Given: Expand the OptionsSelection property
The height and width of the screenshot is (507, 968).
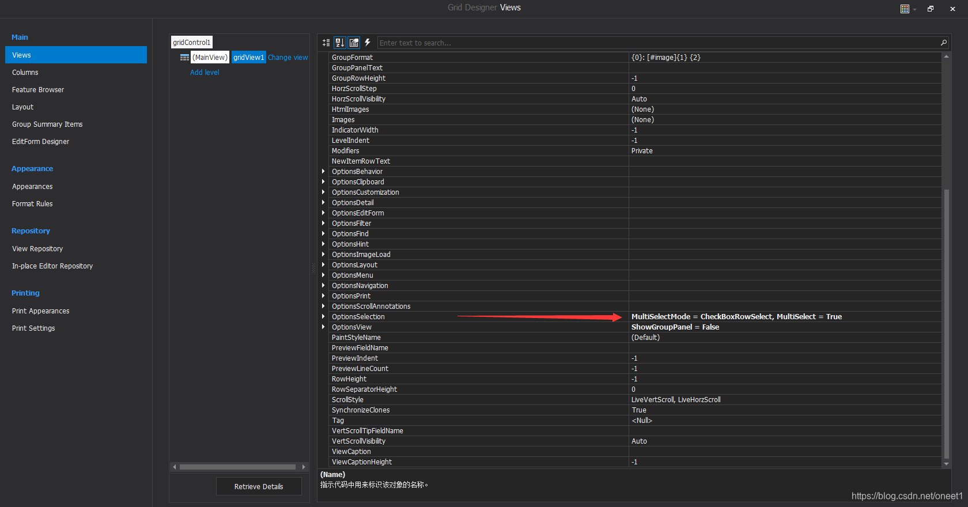Looking at the screenshot, I should click(x=323, y=317).
